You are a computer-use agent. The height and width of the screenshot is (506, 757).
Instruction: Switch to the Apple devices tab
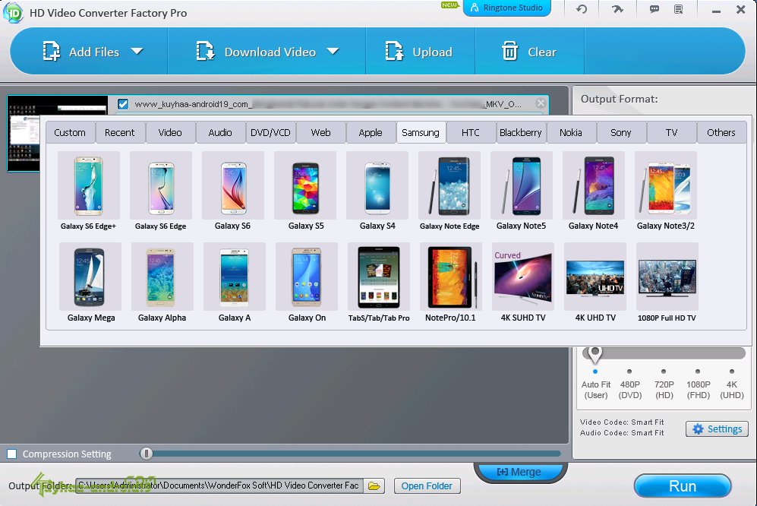point(371,132)
